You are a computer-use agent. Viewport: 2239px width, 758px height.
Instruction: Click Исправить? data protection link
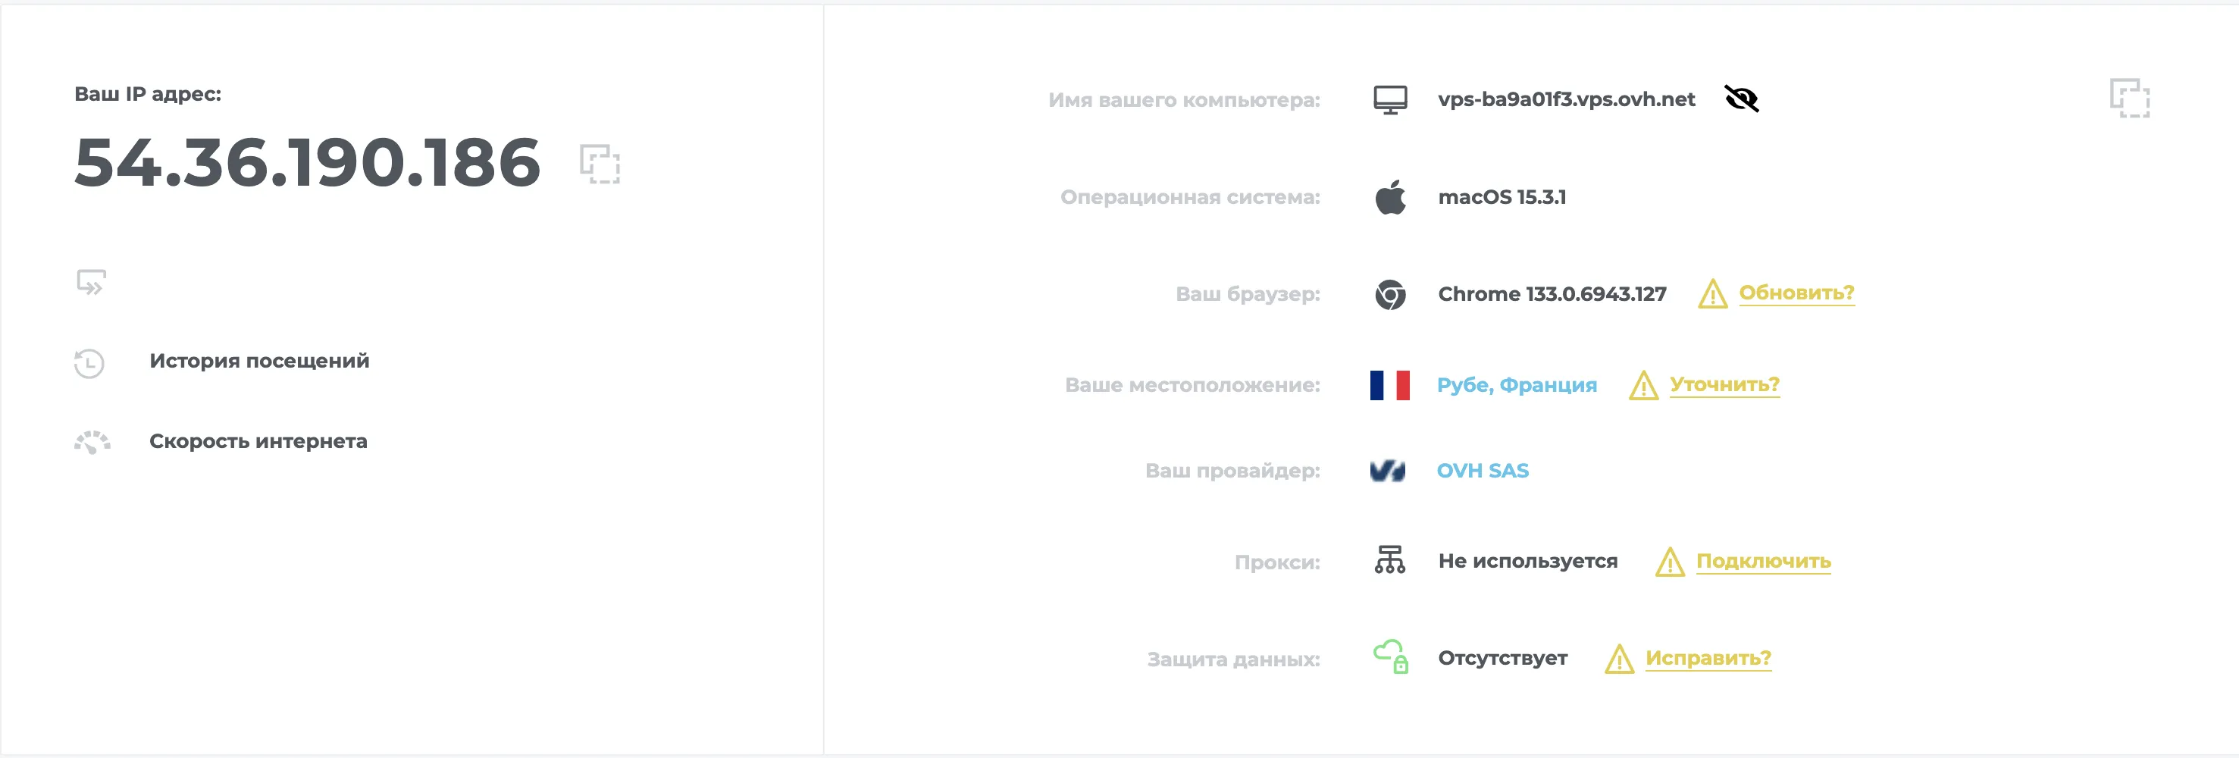click(x=1708, y=658)
